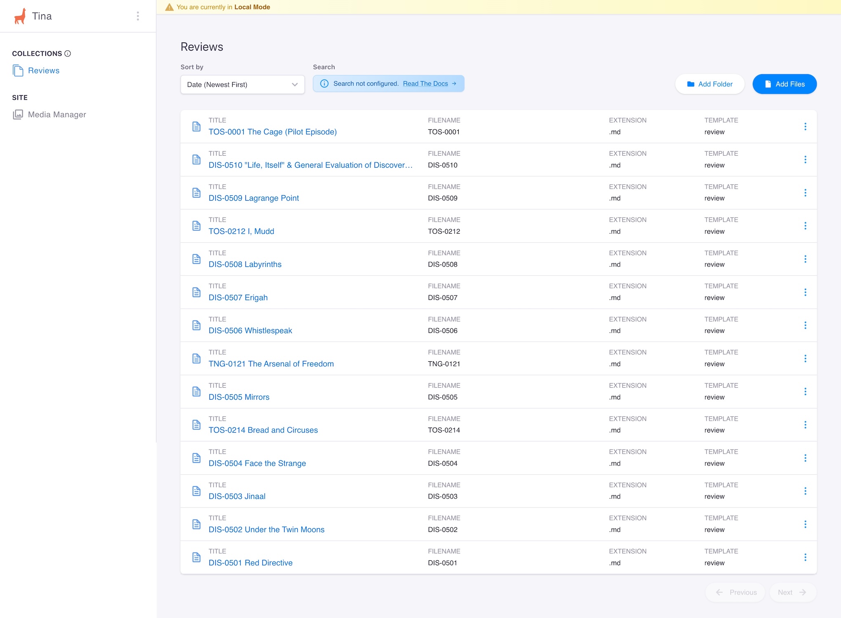The width and height of the screenshot is (841, 618).
Task: Open options menu for DIS-0503 row
Action: [x=805, y=491]
